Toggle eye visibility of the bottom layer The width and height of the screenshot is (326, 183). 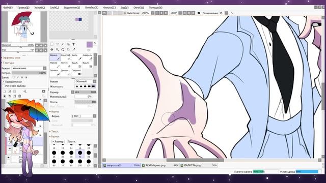(9, 158)
